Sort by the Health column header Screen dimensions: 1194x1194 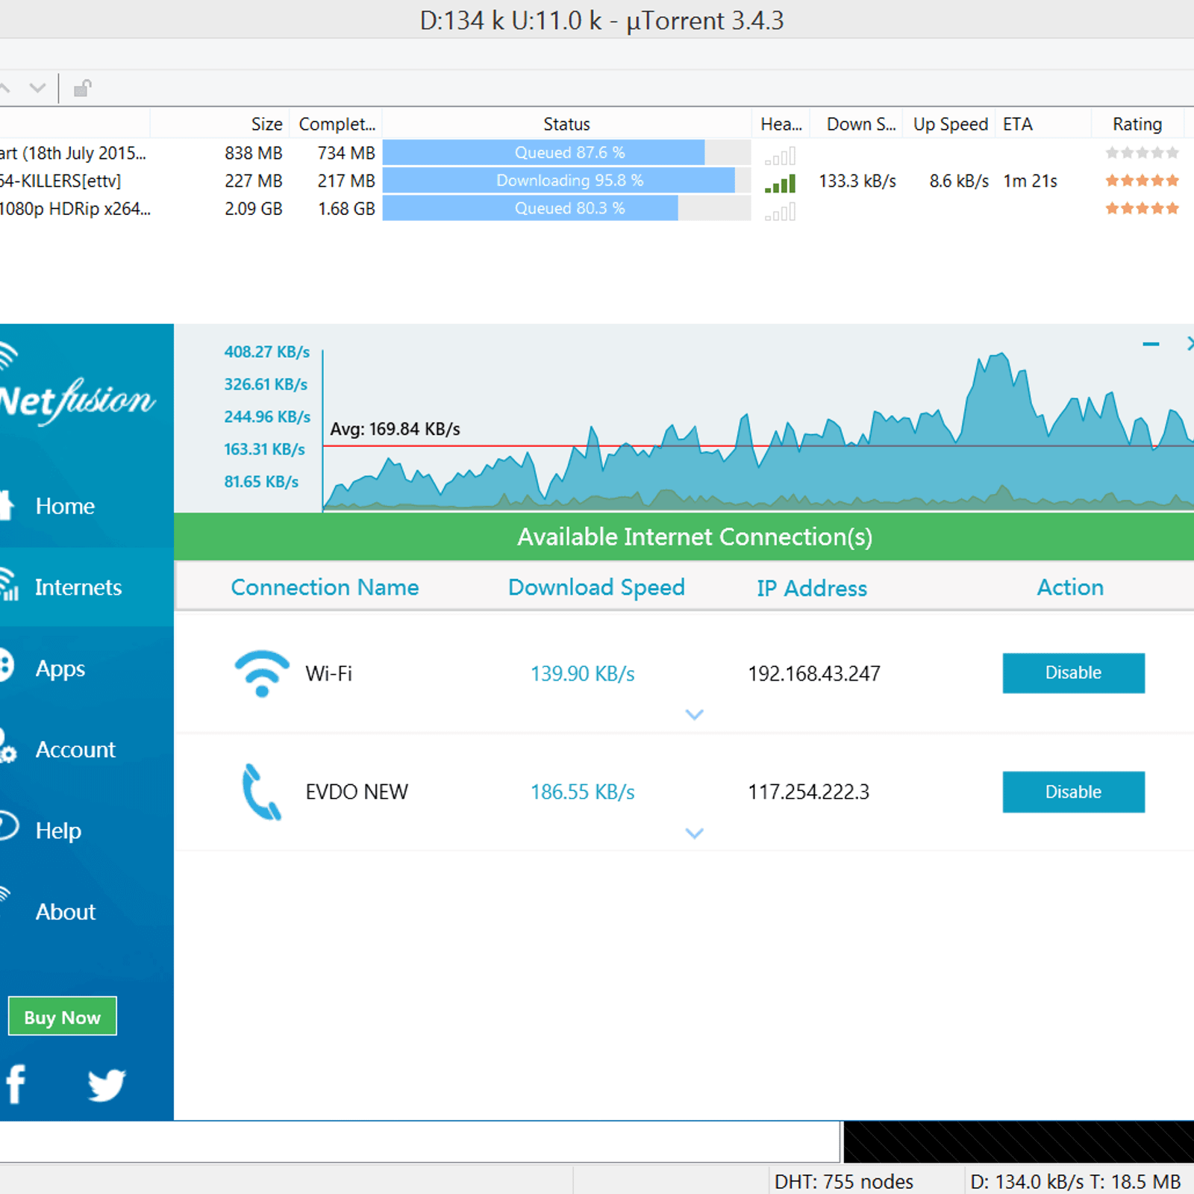point(781,124)
